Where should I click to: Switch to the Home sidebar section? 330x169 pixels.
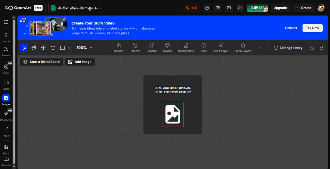[6, 37]
